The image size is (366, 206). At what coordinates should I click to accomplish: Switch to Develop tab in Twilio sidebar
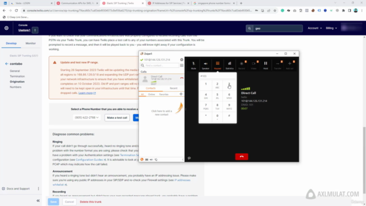pyautogui.click(x=11, y=43)
